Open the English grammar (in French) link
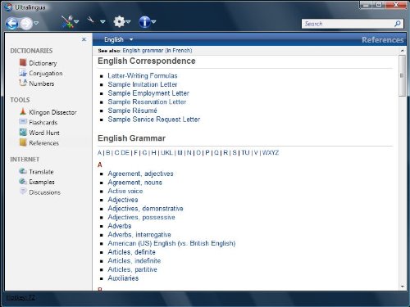 157,51
